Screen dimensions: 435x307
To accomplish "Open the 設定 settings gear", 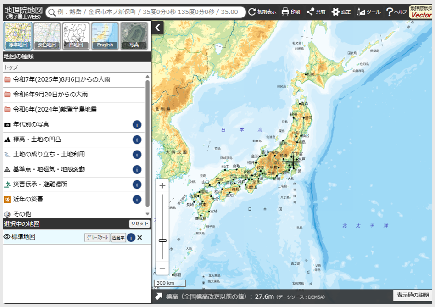I will click(341, 11).
